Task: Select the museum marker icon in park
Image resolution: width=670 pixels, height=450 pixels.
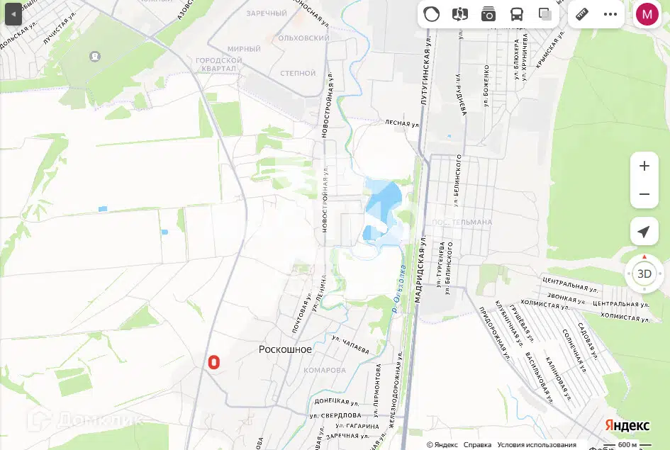Action: [94, 56]
